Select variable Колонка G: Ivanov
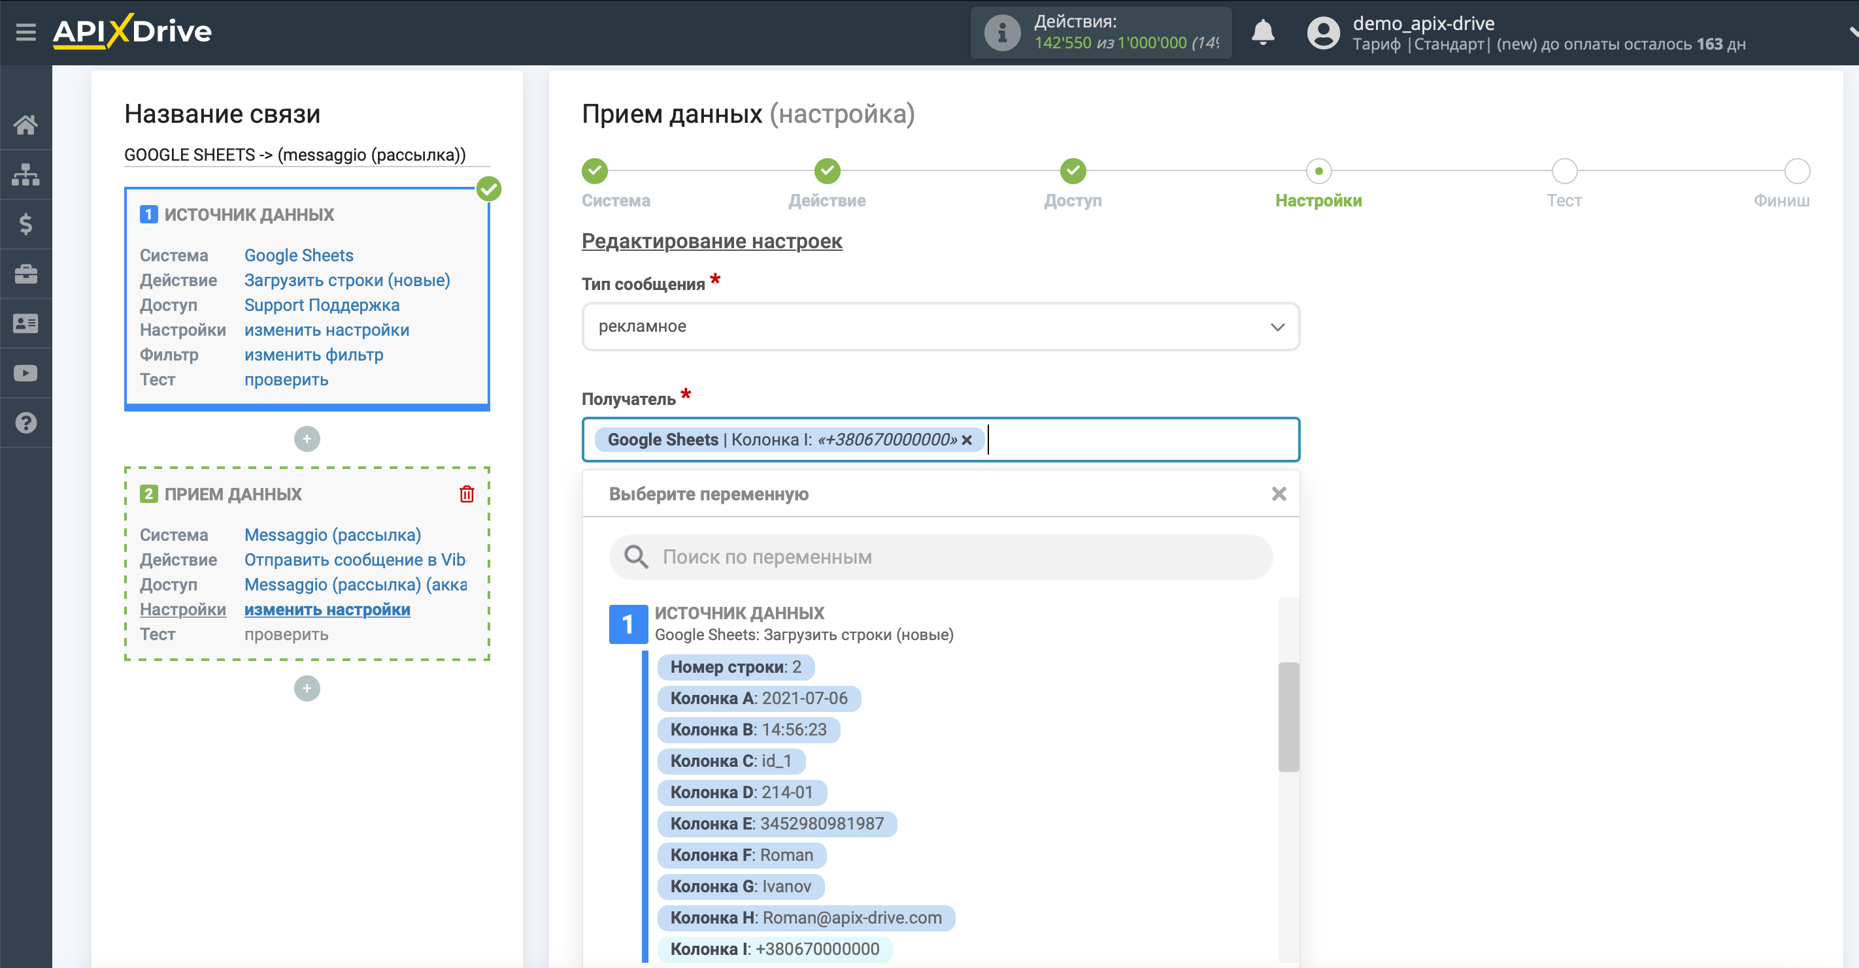1859x968 pixels. click(741, 886)
